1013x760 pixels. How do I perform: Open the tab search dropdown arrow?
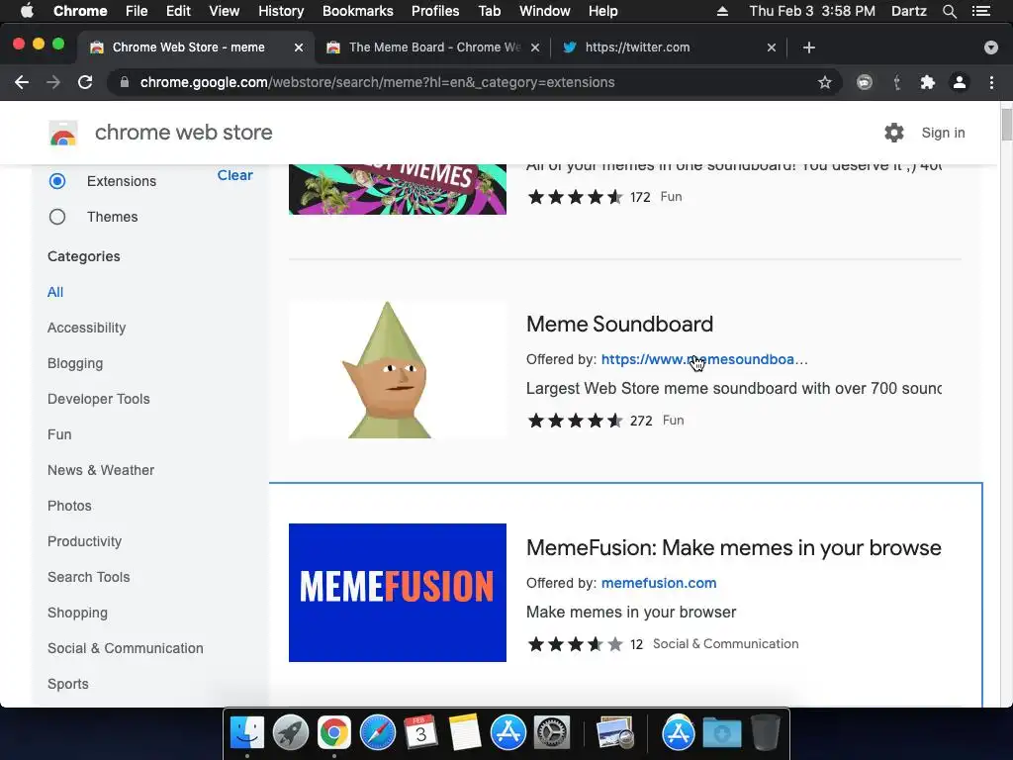(x=991, y=47)
